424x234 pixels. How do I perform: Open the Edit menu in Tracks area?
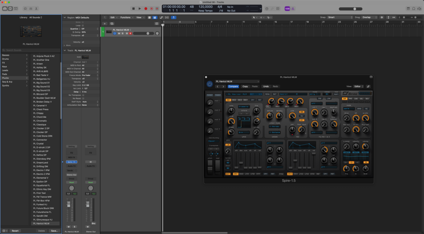[x=113, y=17]
